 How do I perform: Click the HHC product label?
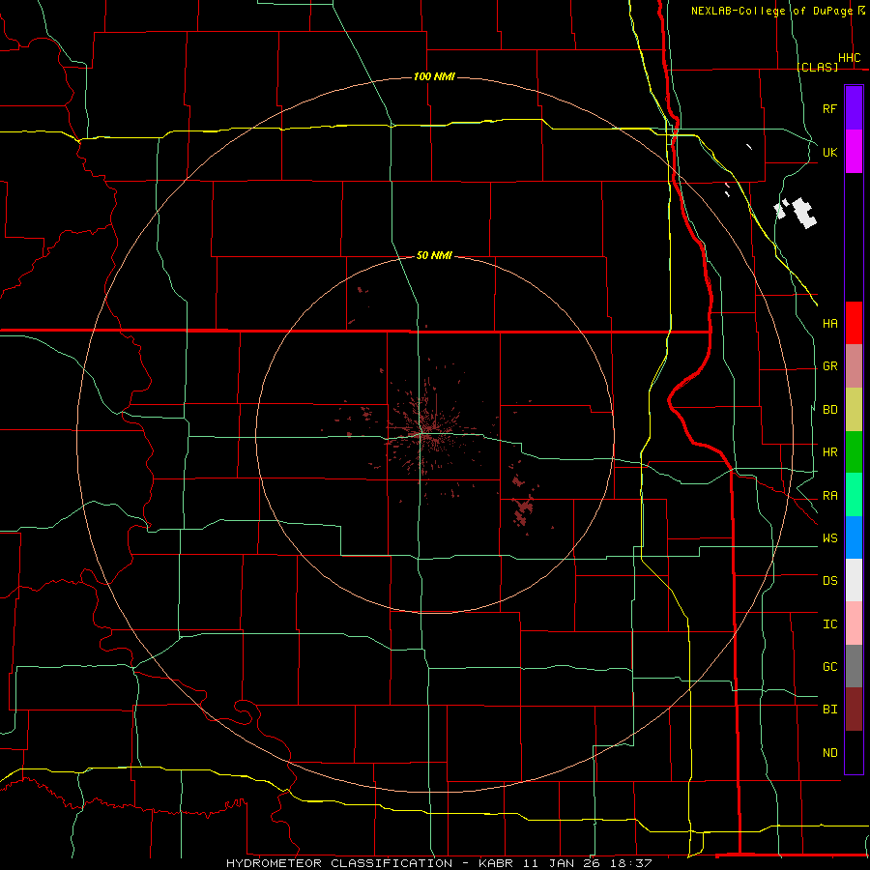850,58
